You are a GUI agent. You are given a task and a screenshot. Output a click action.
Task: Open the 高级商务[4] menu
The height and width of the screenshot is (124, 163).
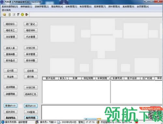tap(57, 7)
